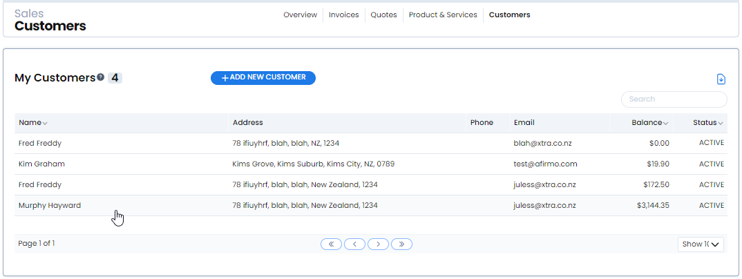This screenshot has width=742, height=279.
Task: Jump to last page of customers
Action: (x=402, y=244)
